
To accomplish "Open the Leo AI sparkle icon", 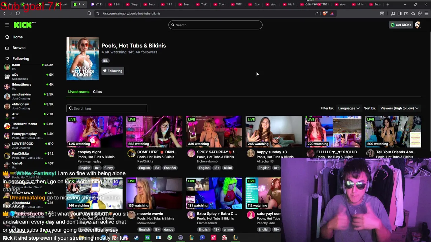I will (x=413, y=13).
